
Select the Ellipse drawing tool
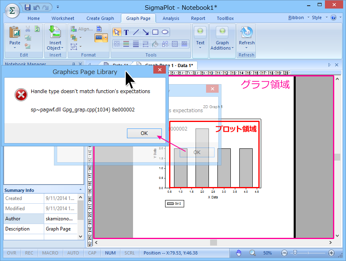[165, 32]
